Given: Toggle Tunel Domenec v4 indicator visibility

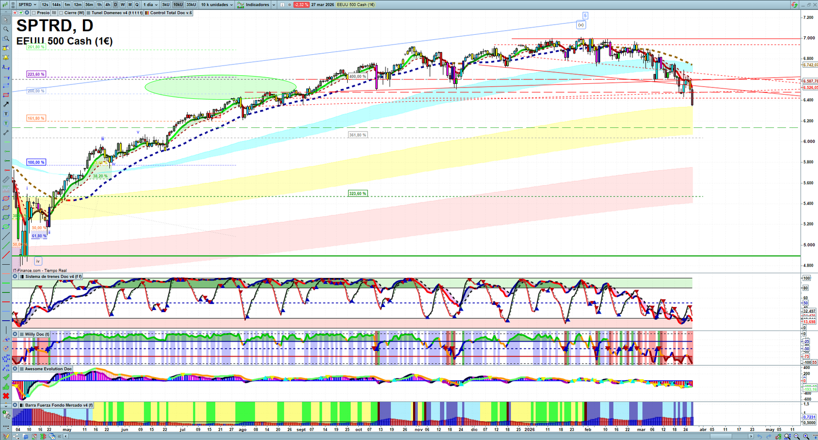Looking at the screenshot, I should 89,13.
